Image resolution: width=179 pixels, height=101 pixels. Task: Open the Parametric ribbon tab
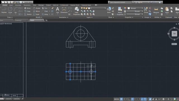coord(27,5)
